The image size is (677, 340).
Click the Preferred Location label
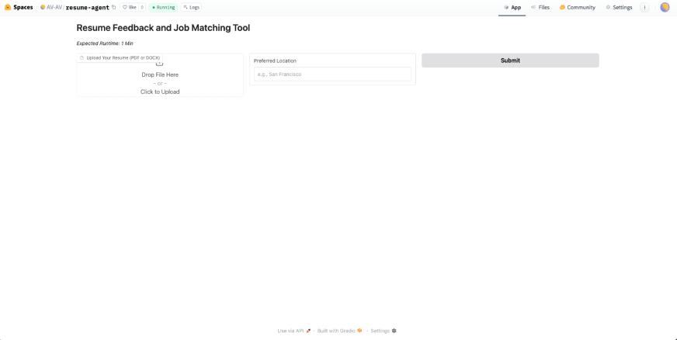(275, 61)
